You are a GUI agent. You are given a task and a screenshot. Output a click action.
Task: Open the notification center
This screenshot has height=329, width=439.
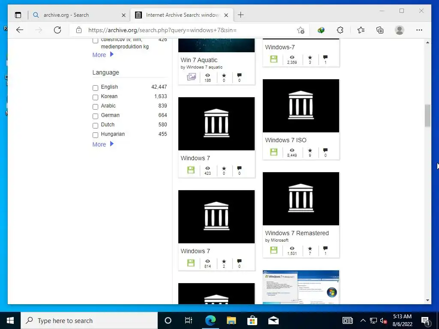point(426,320)
